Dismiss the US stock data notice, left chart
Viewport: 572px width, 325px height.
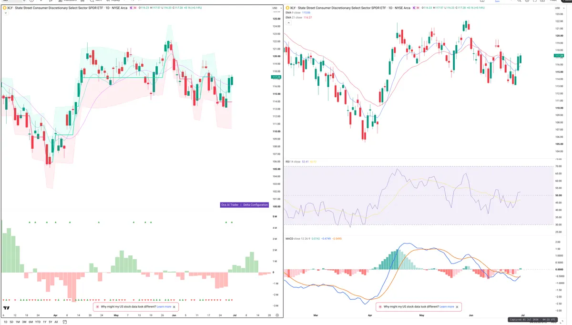click(x=174, y=307)
